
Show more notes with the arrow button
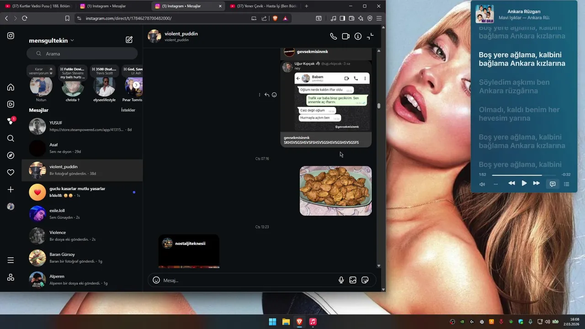[x=136, y=85]
